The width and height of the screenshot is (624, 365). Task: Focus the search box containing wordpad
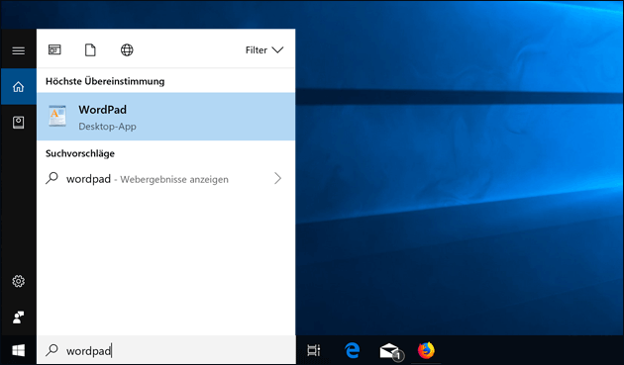[x=166, y=350]
